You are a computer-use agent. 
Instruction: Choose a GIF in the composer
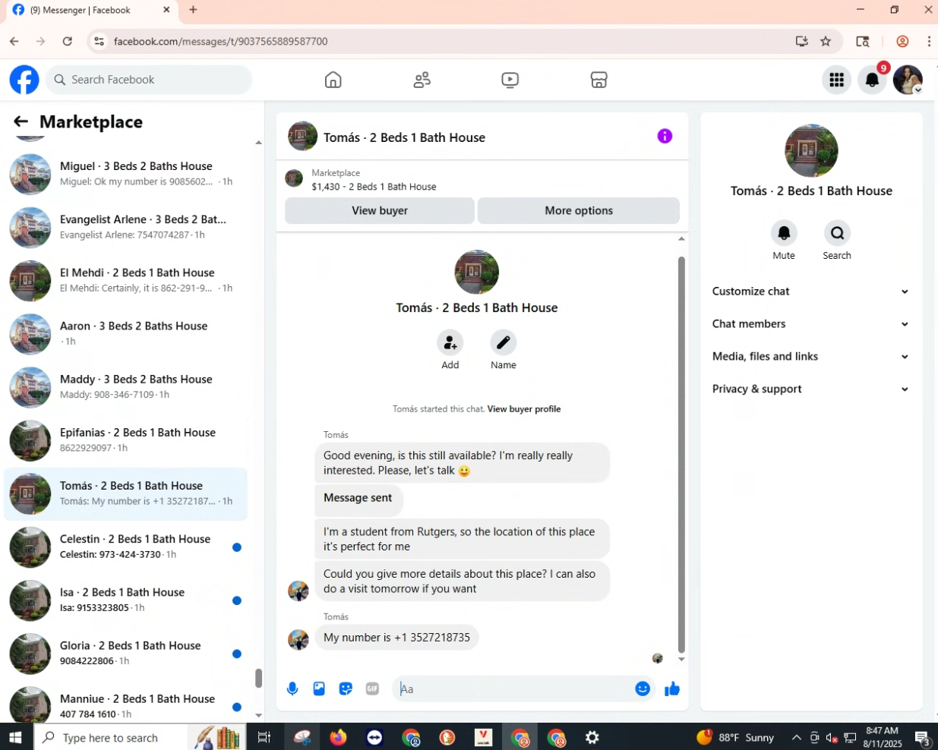[x=372, y=689]
